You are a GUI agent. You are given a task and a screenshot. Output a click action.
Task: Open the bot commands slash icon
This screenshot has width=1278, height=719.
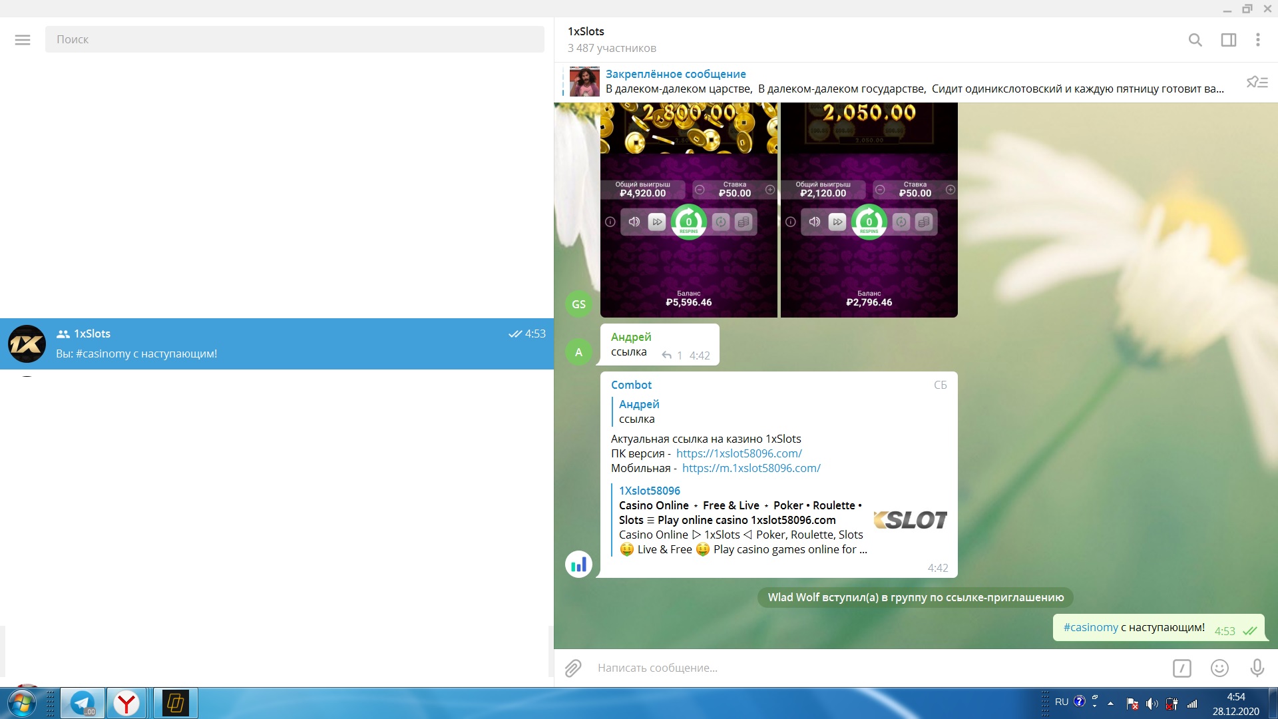coord(1182,668)
